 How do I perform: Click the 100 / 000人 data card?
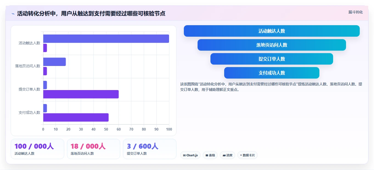click(x=37, y=149)
